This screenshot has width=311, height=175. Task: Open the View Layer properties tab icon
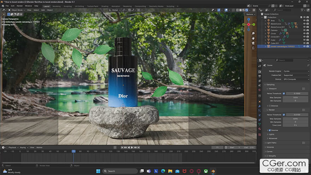[260, 81]
